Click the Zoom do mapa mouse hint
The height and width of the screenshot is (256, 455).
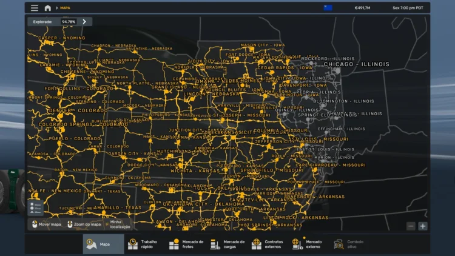tap(84, 224)
